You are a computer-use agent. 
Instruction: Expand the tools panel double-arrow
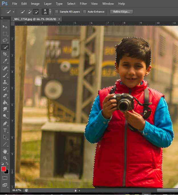[2, 18]
